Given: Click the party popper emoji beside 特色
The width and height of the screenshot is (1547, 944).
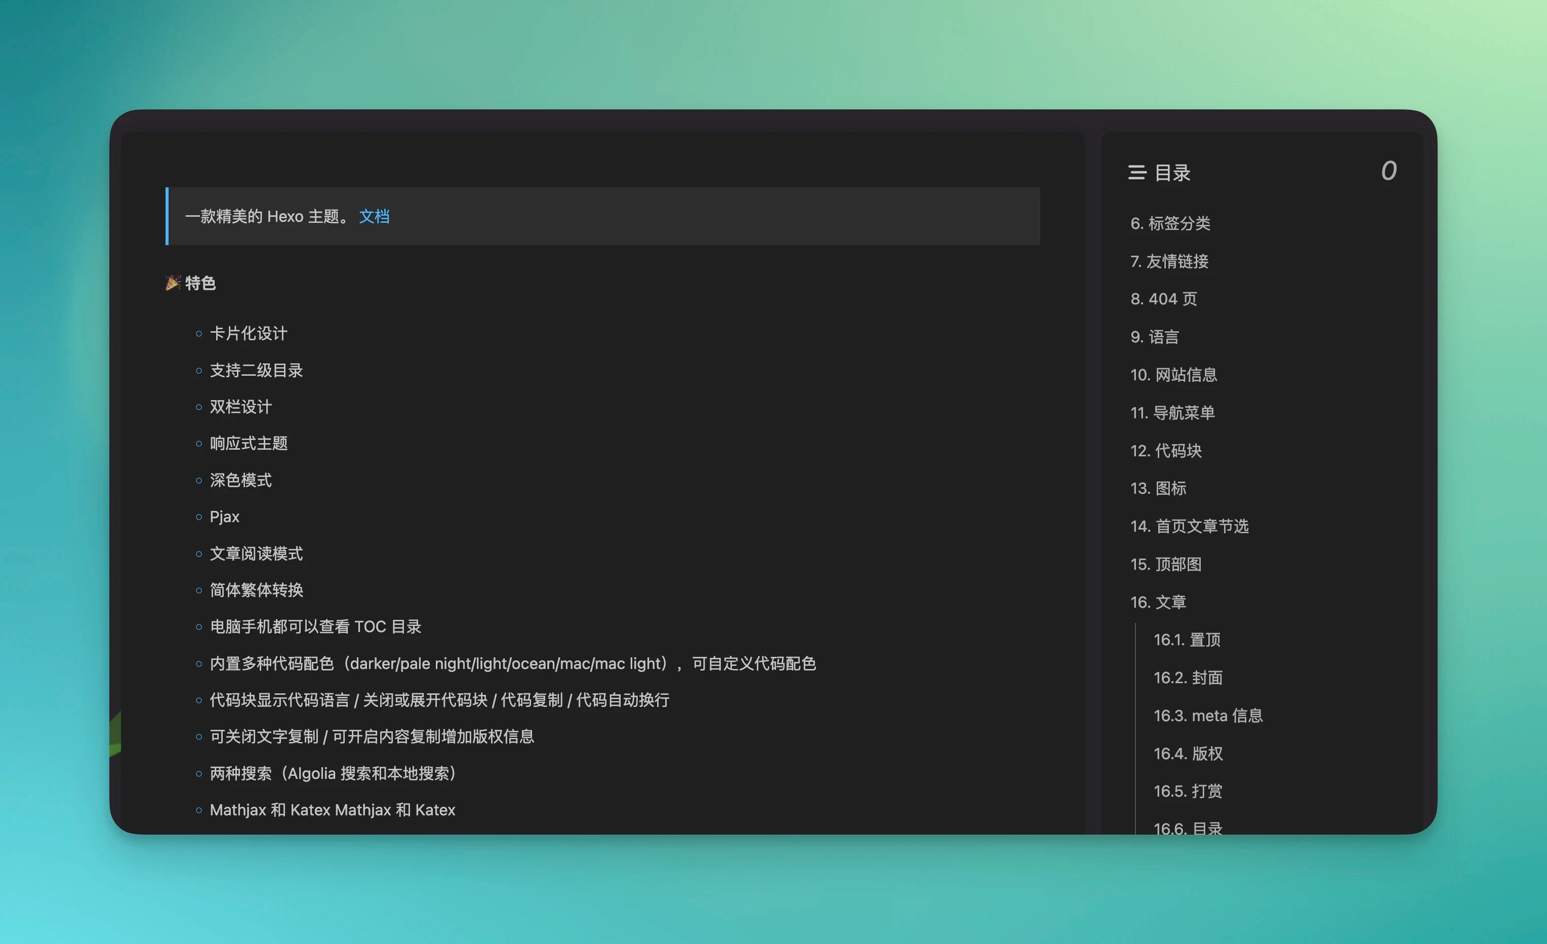Looking at the screenshot, I should coord(173,283).
